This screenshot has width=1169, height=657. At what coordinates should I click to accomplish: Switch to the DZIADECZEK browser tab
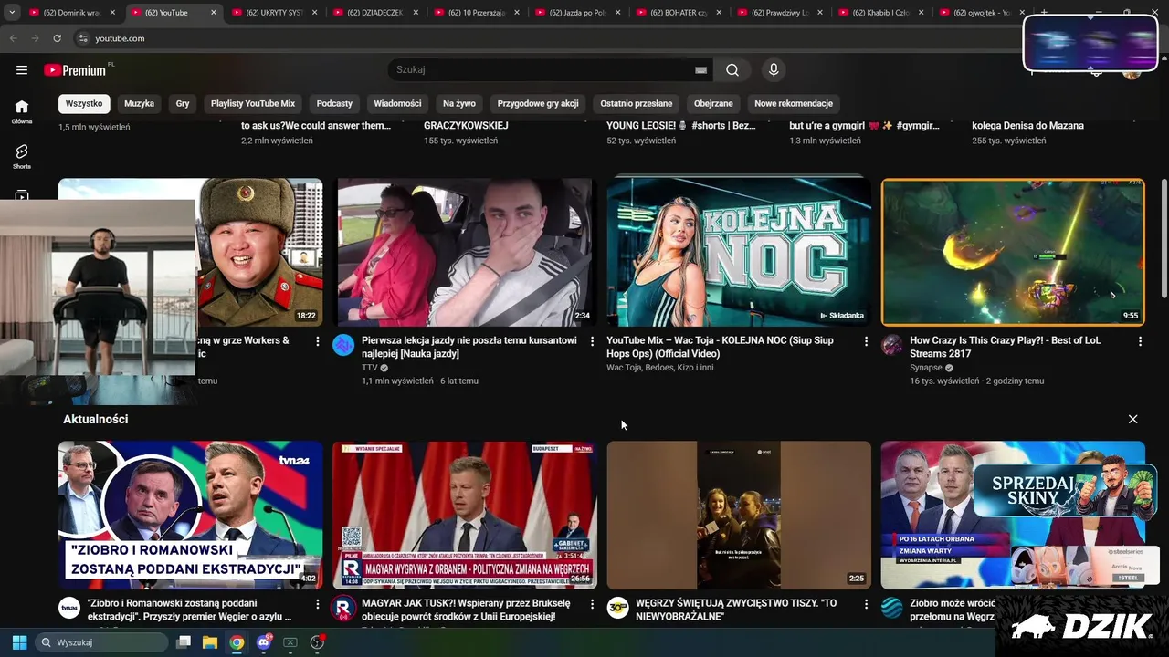[374, 13]
